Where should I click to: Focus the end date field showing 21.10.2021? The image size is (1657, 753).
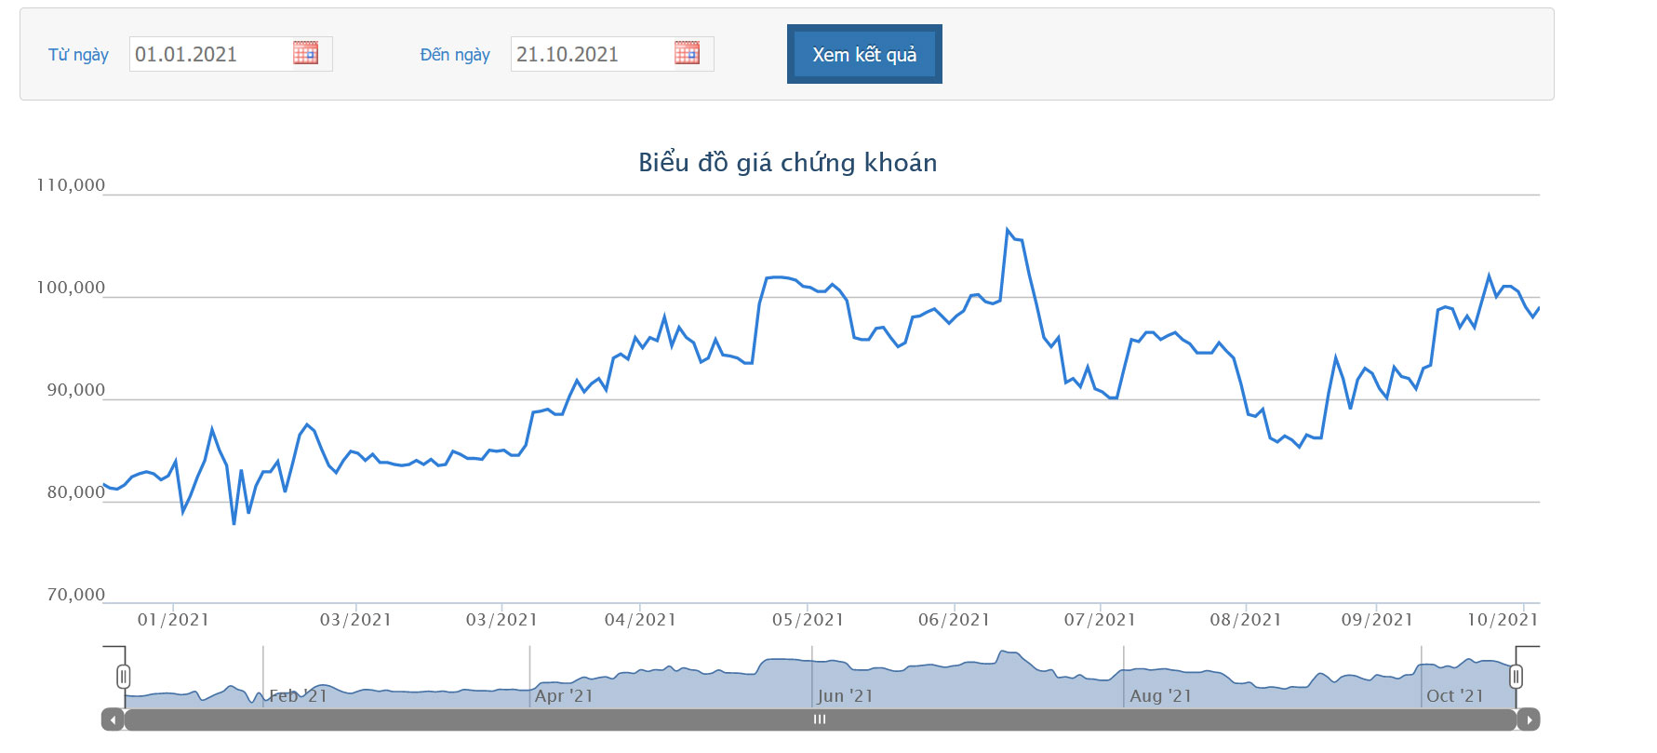click(x=591, y=54)
